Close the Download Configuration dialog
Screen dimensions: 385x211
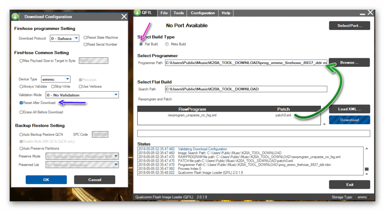[124, 17]
